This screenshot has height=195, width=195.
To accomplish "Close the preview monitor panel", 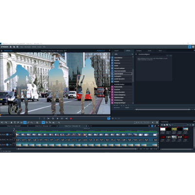I will (x=110, y=51).
